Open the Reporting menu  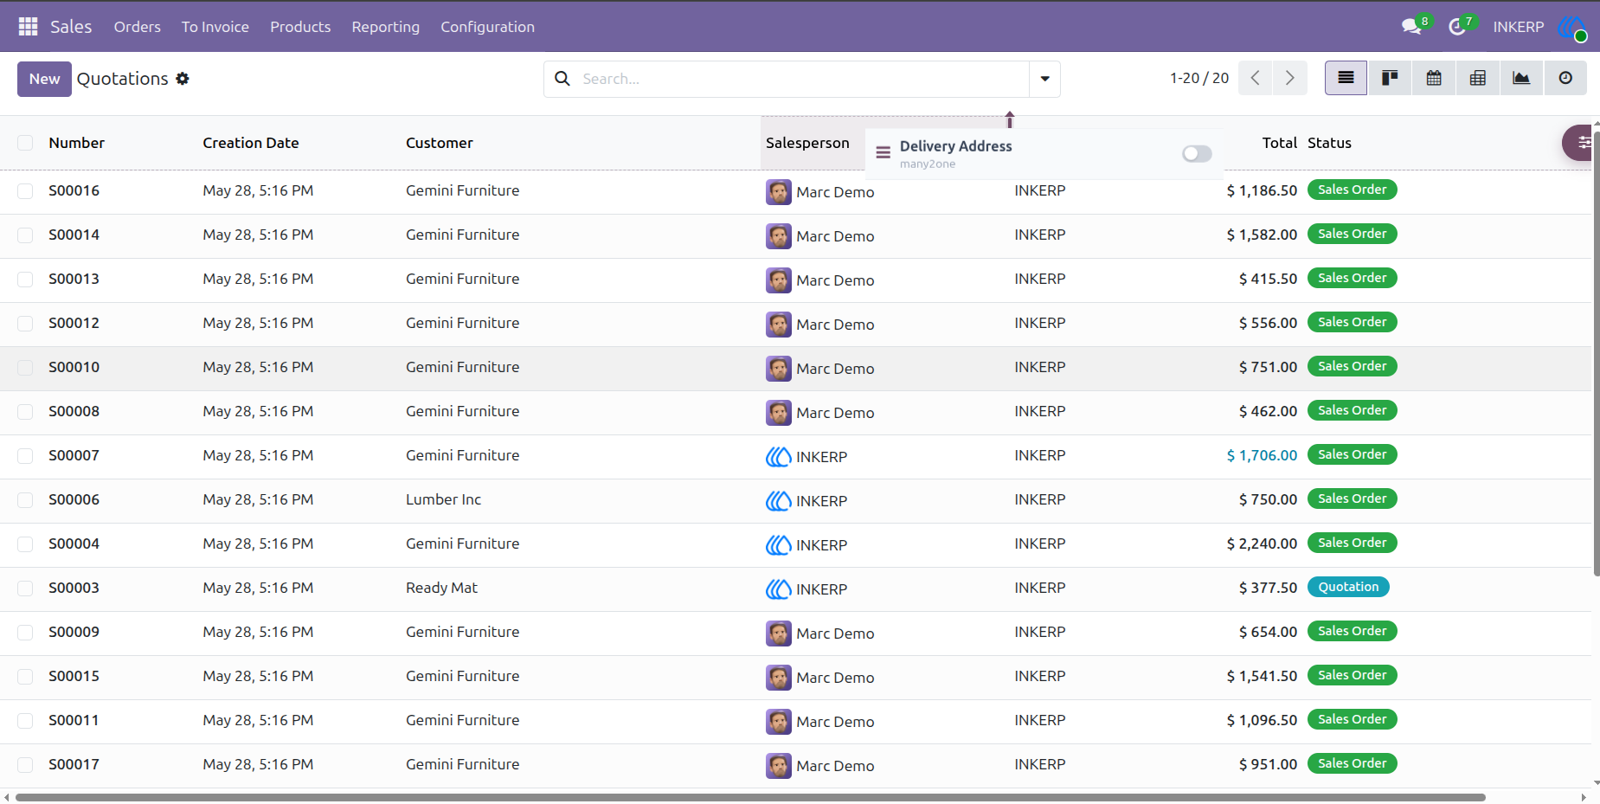click(x=386, y=27)
